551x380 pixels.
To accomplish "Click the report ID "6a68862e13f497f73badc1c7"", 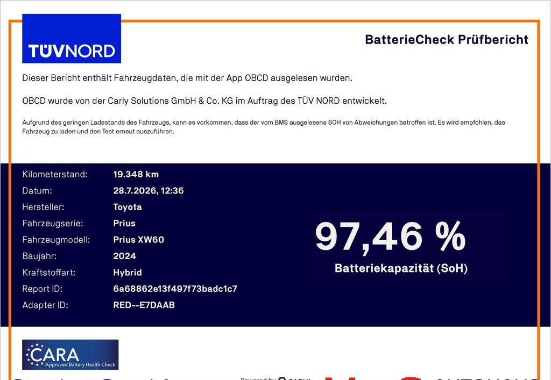I will [175, 289].
